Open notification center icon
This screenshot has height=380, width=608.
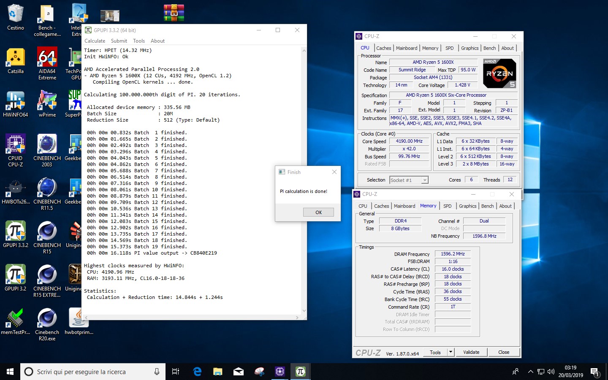tap(595, 372)
